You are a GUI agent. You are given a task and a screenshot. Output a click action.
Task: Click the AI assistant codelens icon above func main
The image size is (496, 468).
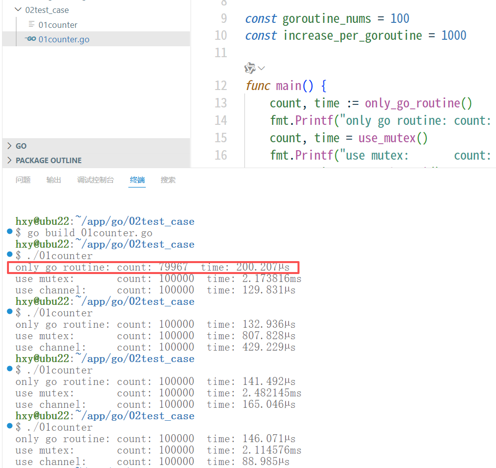250,68
